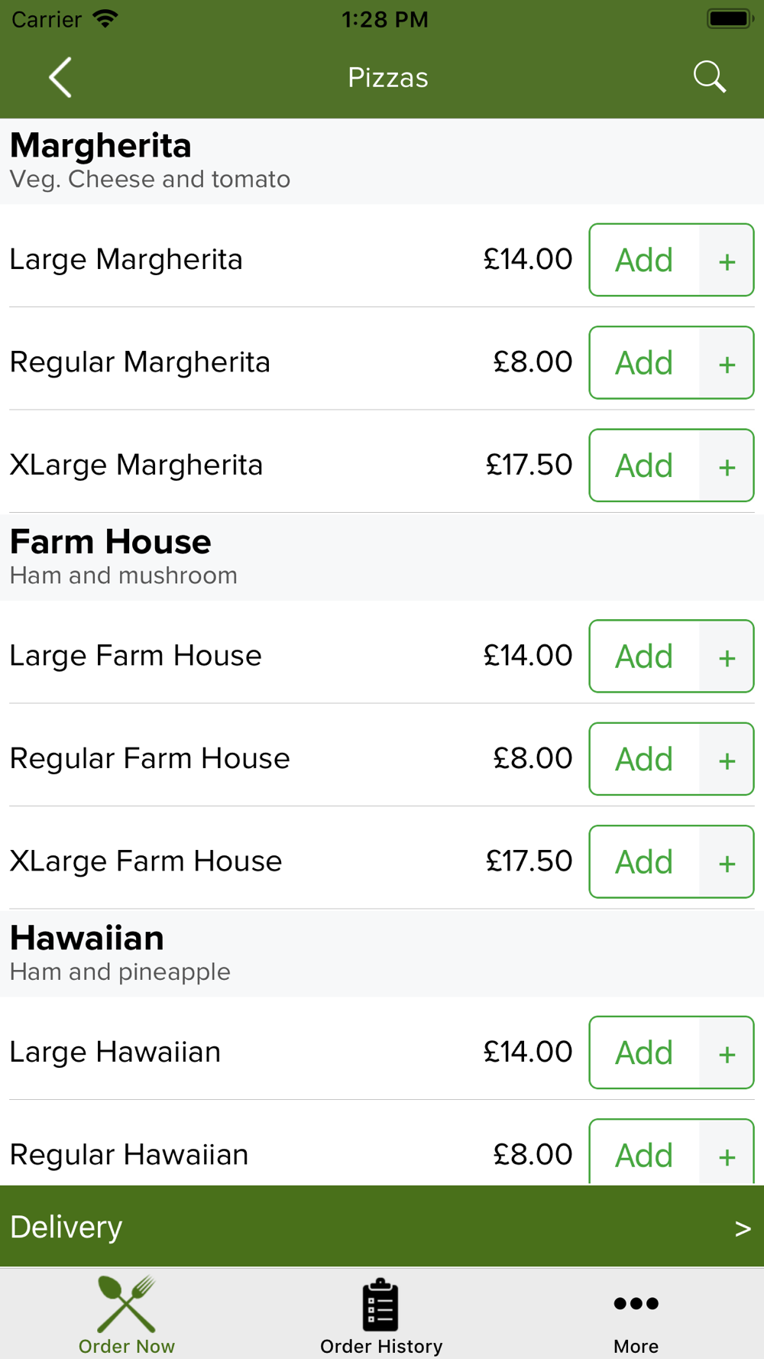
Task: Add Large Margherita to the order
Action: pos(644,260)
